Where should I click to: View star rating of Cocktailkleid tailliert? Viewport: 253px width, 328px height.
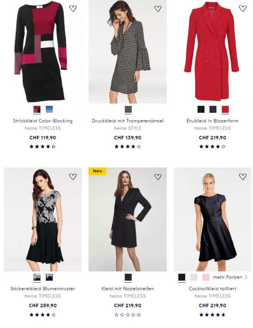point(212,315)
